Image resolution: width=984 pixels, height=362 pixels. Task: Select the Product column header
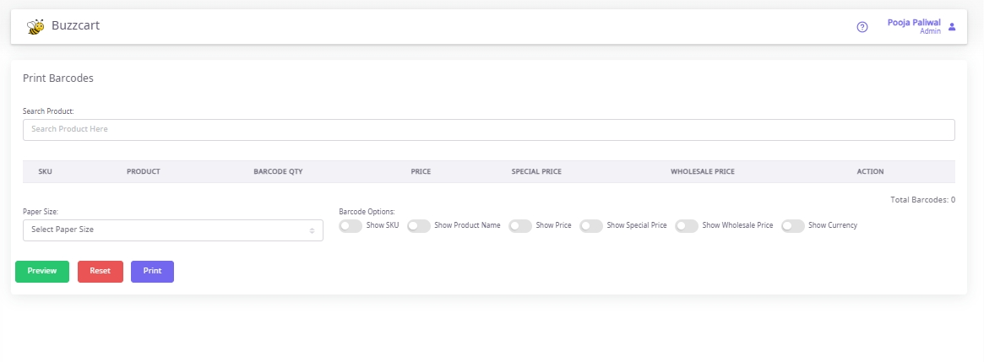click(x=144, y=172)
